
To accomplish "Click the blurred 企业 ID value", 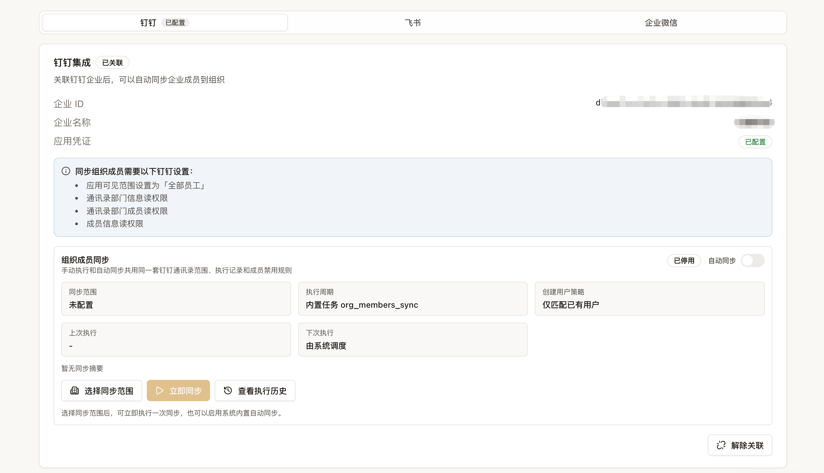I will coord(684,102).
